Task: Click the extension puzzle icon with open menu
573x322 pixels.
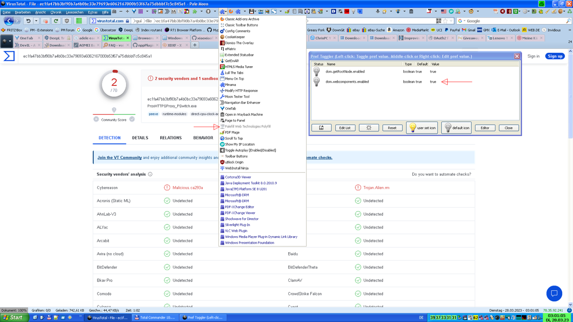Action: pyautogui.click(x=222, y=11)
